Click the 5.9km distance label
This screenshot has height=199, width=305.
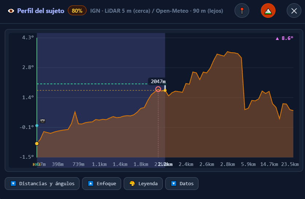pos(248,165)
